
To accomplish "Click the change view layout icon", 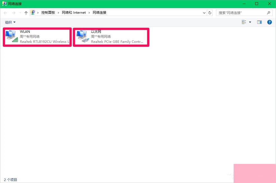I will (244, 22).
